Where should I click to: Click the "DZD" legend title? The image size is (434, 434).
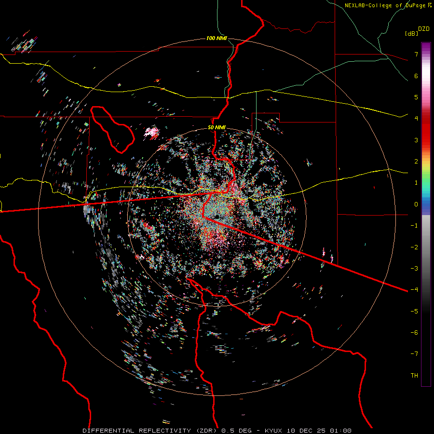(424, 29)
